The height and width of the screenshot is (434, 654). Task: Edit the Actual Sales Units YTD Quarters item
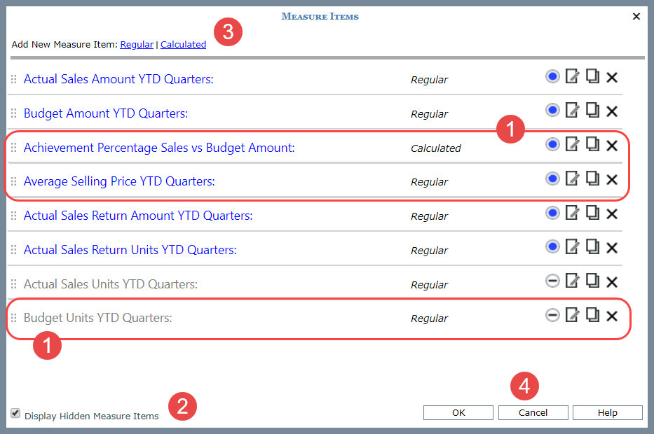coord(572,281)
